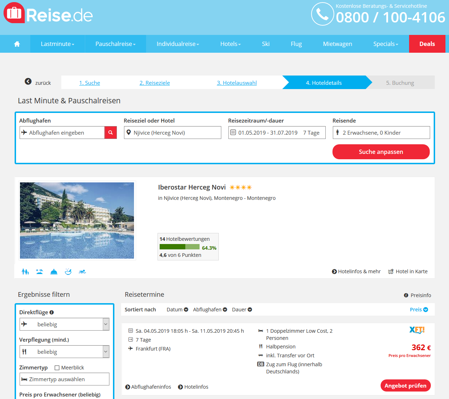The image size is (449, 399).
Task: Open the Verpflegung beliebig dropdown
Action: 64,352
